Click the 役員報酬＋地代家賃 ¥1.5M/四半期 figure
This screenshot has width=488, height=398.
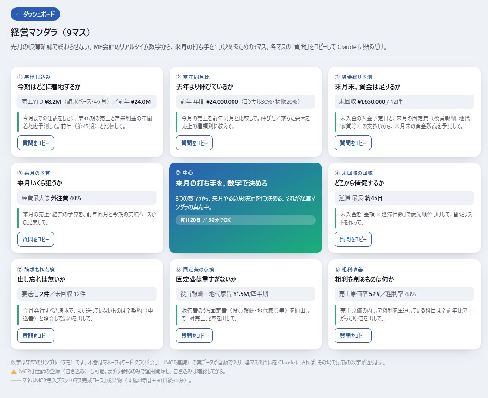coord(245,294)
